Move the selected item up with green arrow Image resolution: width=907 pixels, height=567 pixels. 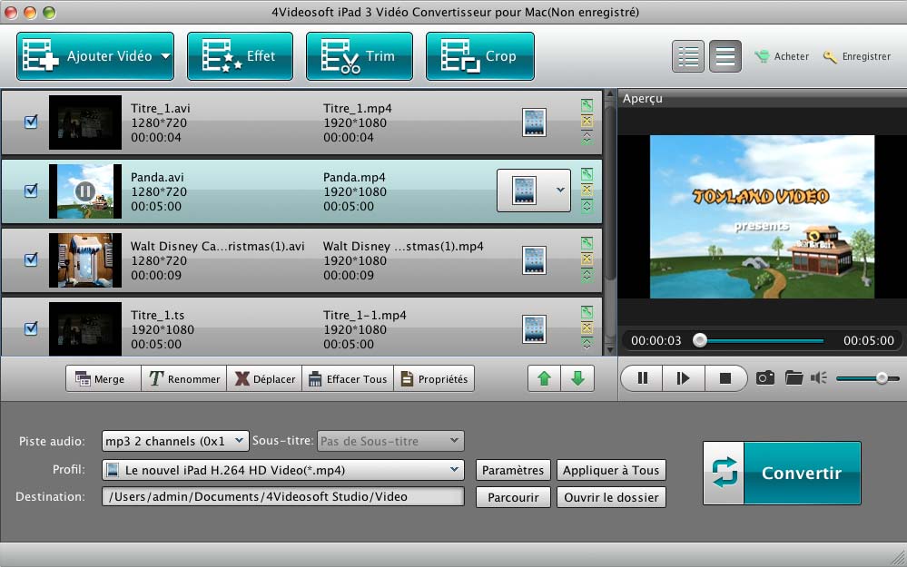pos(544,379)
